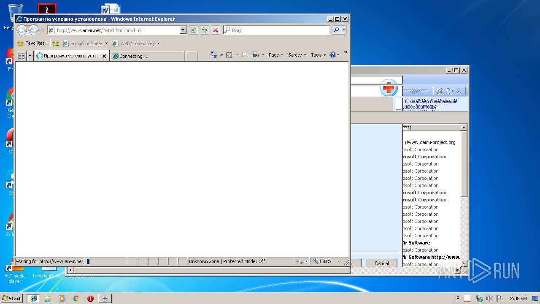Open the Suggested Sites link
The image size is (540, 304).
[x=85, y=43]
